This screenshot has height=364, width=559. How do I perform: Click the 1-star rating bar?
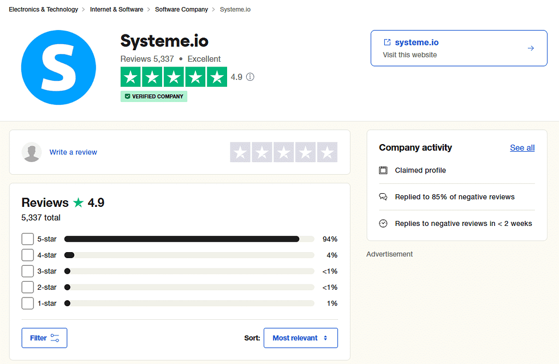(x=189, y=303)
